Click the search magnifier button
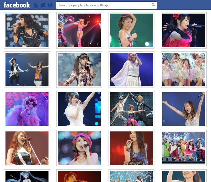Viewport: 211px width, 182px height. [x=153, y=5]
